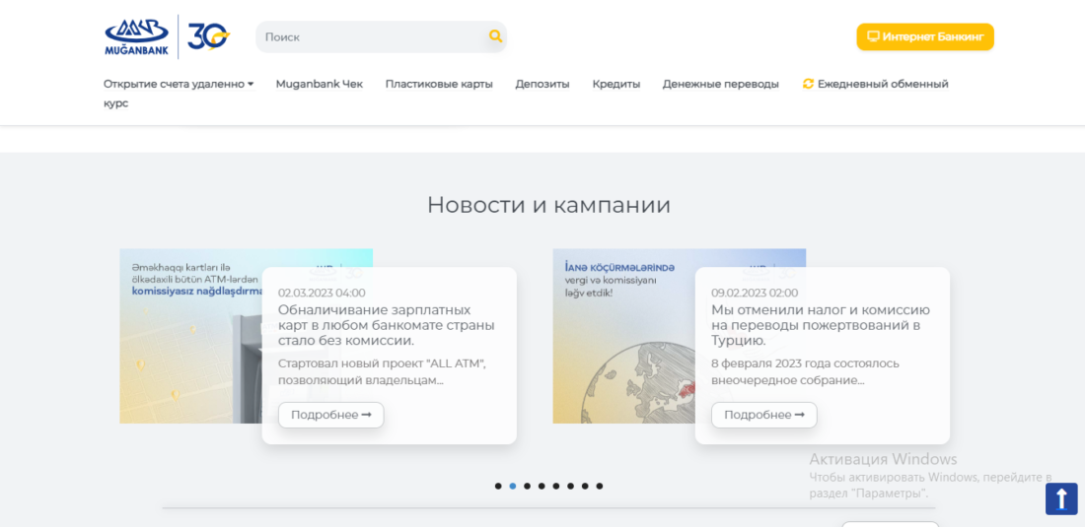Open the Muganbank Чек menu item
The height and width of the screenshot is (527, 1085).
[319, 84]
